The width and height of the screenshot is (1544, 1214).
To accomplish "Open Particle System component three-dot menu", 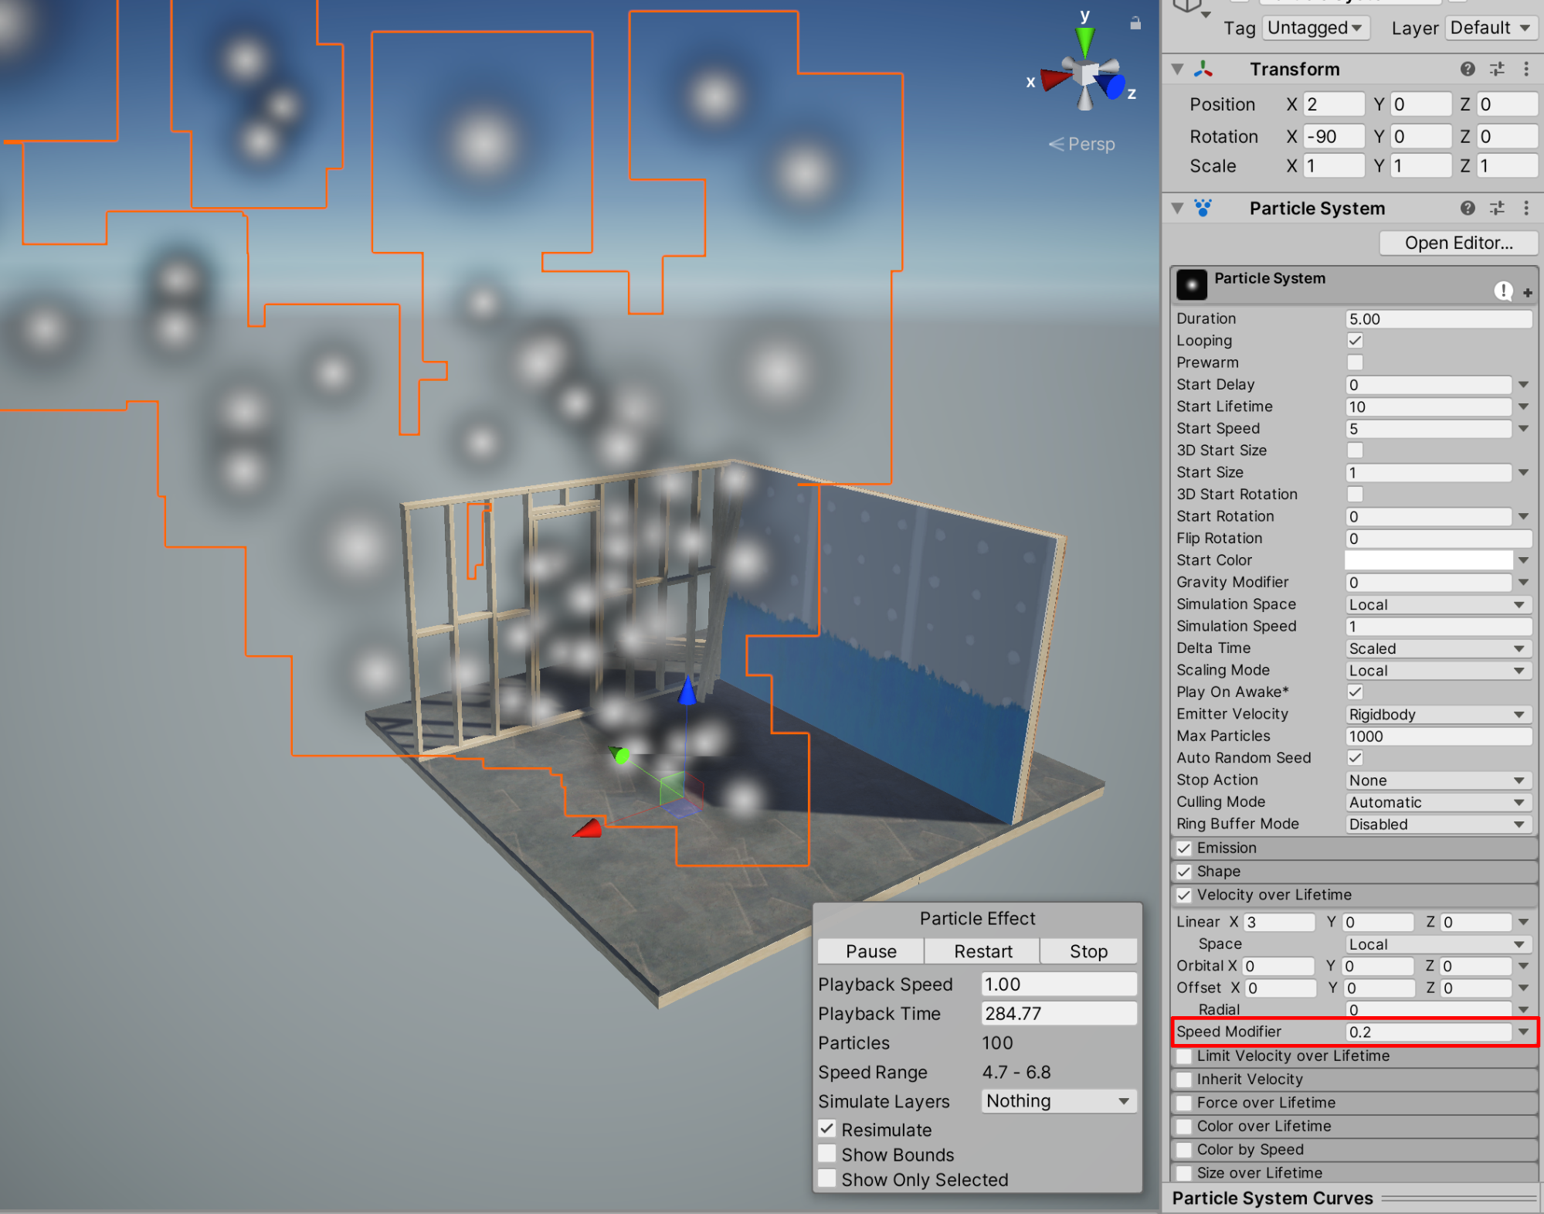I will tap(1526, 208).
